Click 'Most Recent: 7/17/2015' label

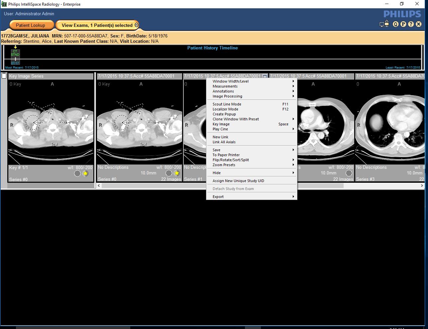click(22, 67)
